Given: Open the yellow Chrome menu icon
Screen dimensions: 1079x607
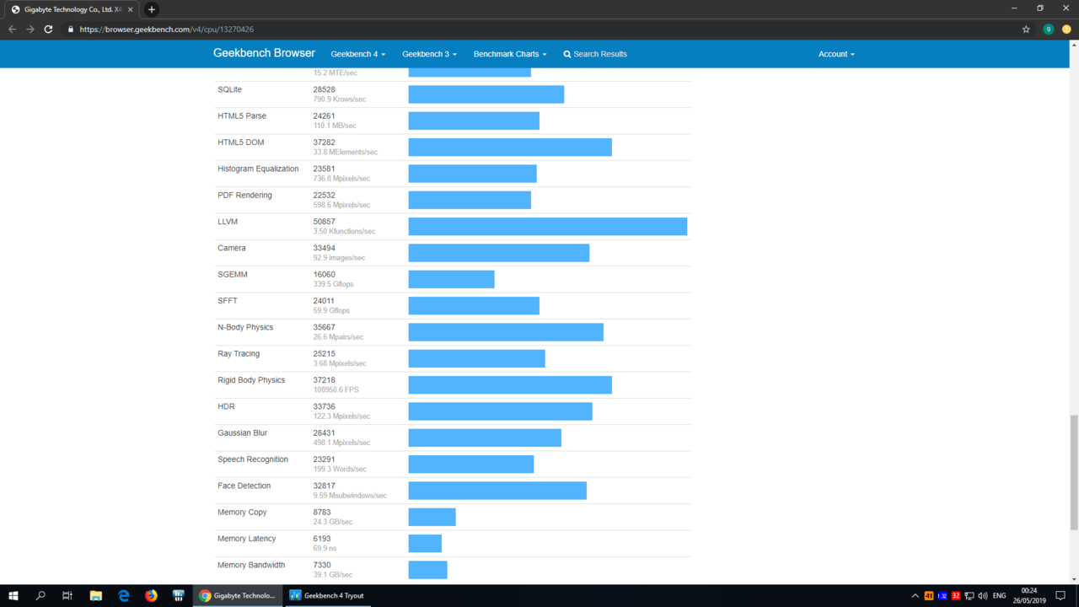Looking at the screenshot, I should pyautogui.click(x=1066, y=29).
